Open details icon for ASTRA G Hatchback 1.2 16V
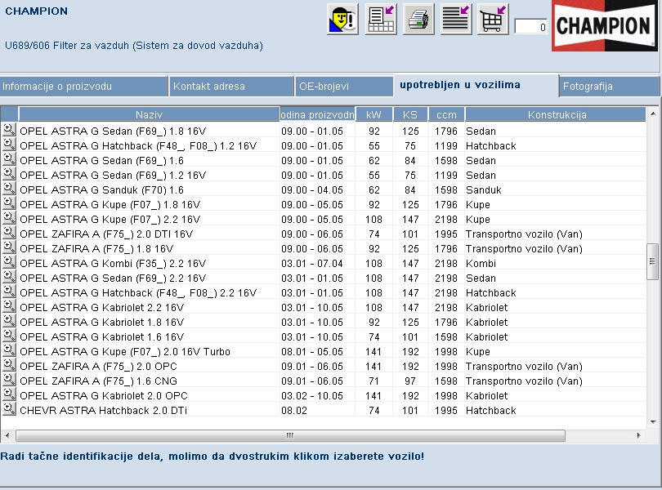Viewport: 662px width, 490px height. (9, 145)
